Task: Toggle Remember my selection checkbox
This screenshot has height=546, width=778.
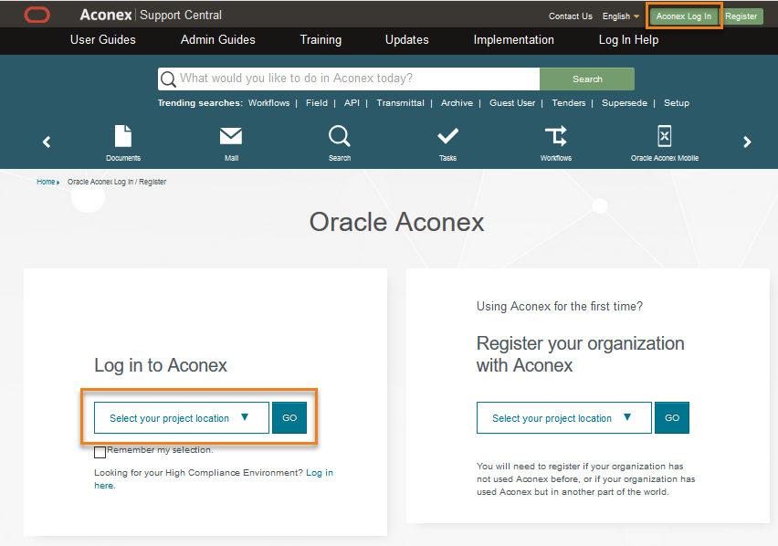Action: point(100,452)
